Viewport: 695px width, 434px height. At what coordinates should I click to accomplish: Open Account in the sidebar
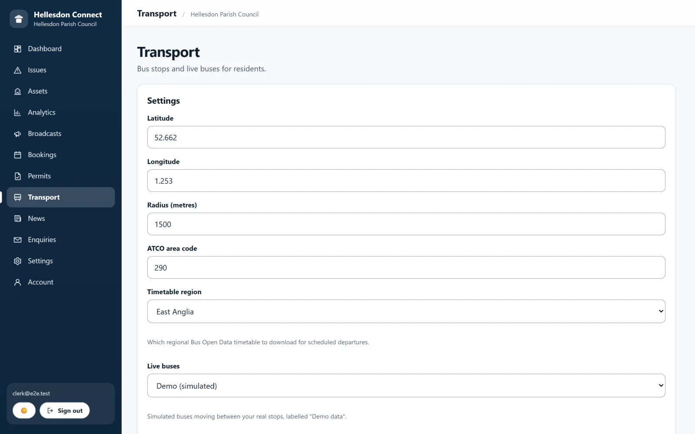61,283
